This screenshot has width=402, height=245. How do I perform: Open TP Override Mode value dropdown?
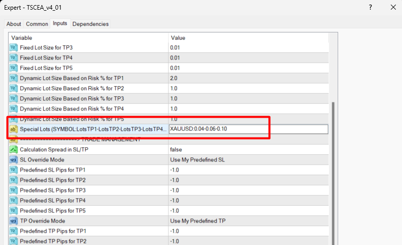point(248,221)
